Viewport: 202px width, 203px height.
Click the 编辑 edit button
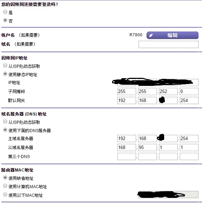[x=172, y=35]
